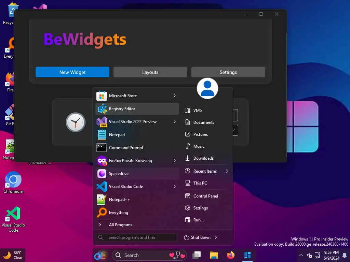Launch Spacedrive from start menu
The image size is (350, 262).
pos(137,174)
